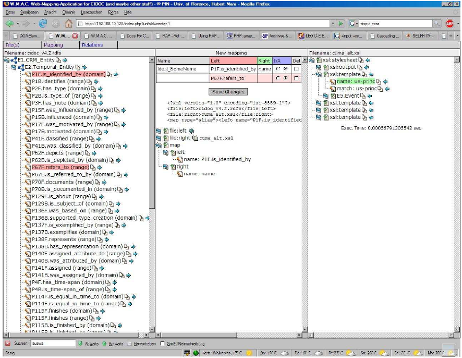Reload the page with the refresh icon
Image resolution: width=462 pixels, height=358 pixels.
pyautogui.click(x=43, y=23)
